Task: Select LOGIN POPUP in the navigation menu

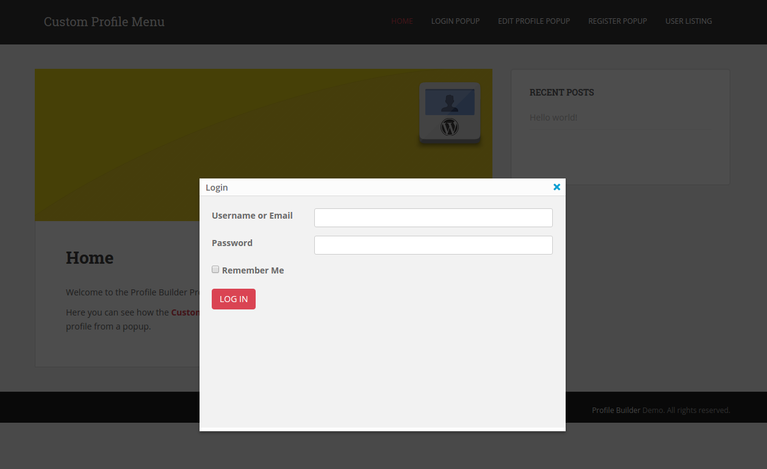Action: pyautogui.click(x=455, y=21)
